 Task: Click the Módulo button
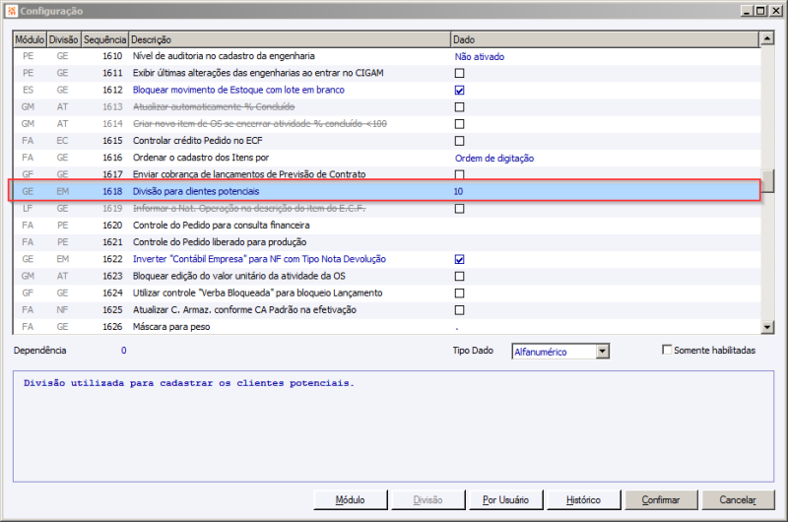[x=351, y=500]
